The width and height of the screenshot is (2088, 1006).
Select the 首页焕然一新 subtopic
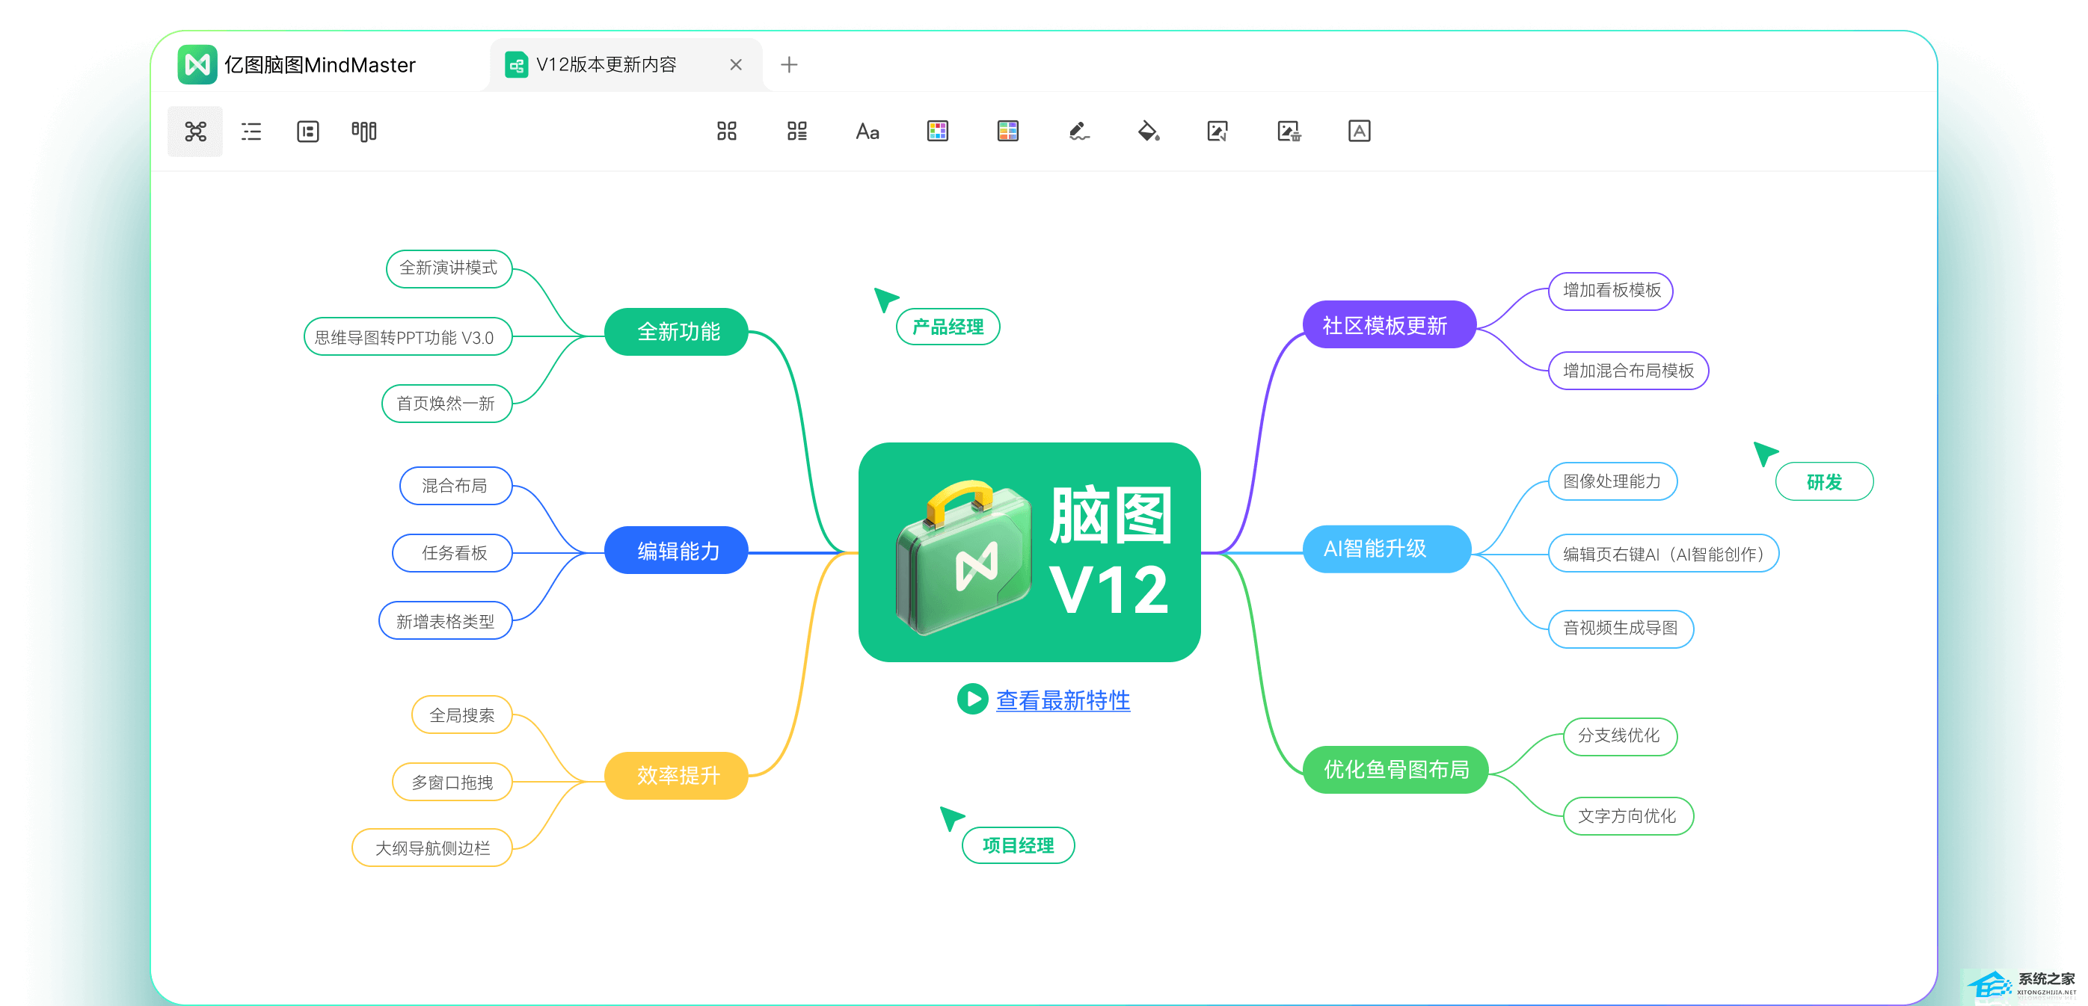[x=446, y=404]
